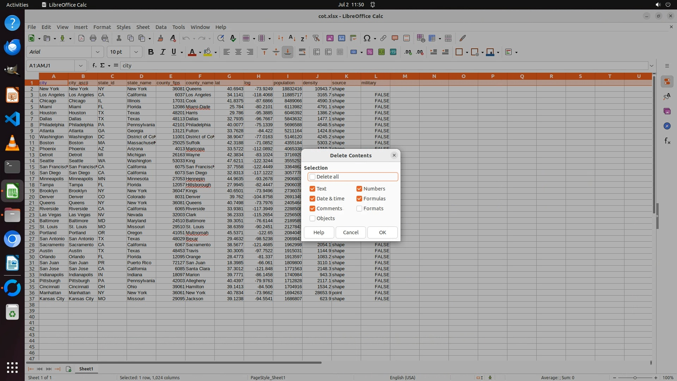This screenshot has width=677, height=381.
Task: Enable the Delete all checkbox
Action: click(x=312, y=177)
